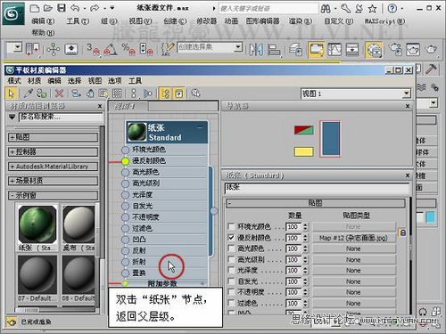Image resolution: width=446 pixels, height=334 pixels.
Task: Click Show Background in Preview checker icon
Action: (117, 94)
